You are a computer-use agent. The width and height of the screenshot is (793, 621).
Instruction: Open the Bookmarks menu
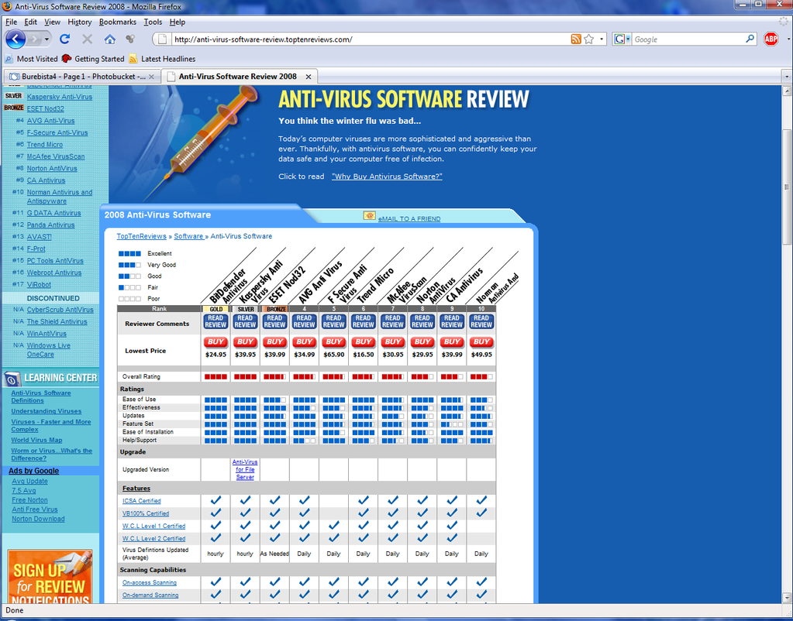point(117,22)
